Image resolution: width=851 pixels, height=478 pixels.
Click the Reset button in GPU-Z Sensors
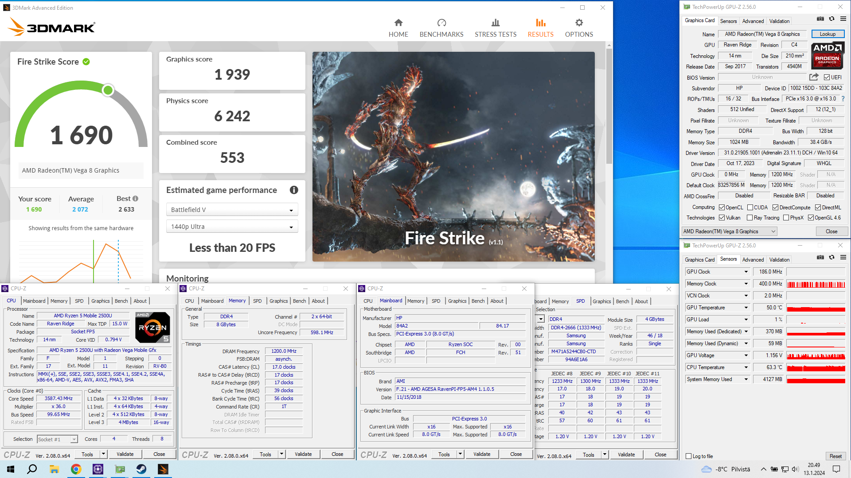point(835,456)
